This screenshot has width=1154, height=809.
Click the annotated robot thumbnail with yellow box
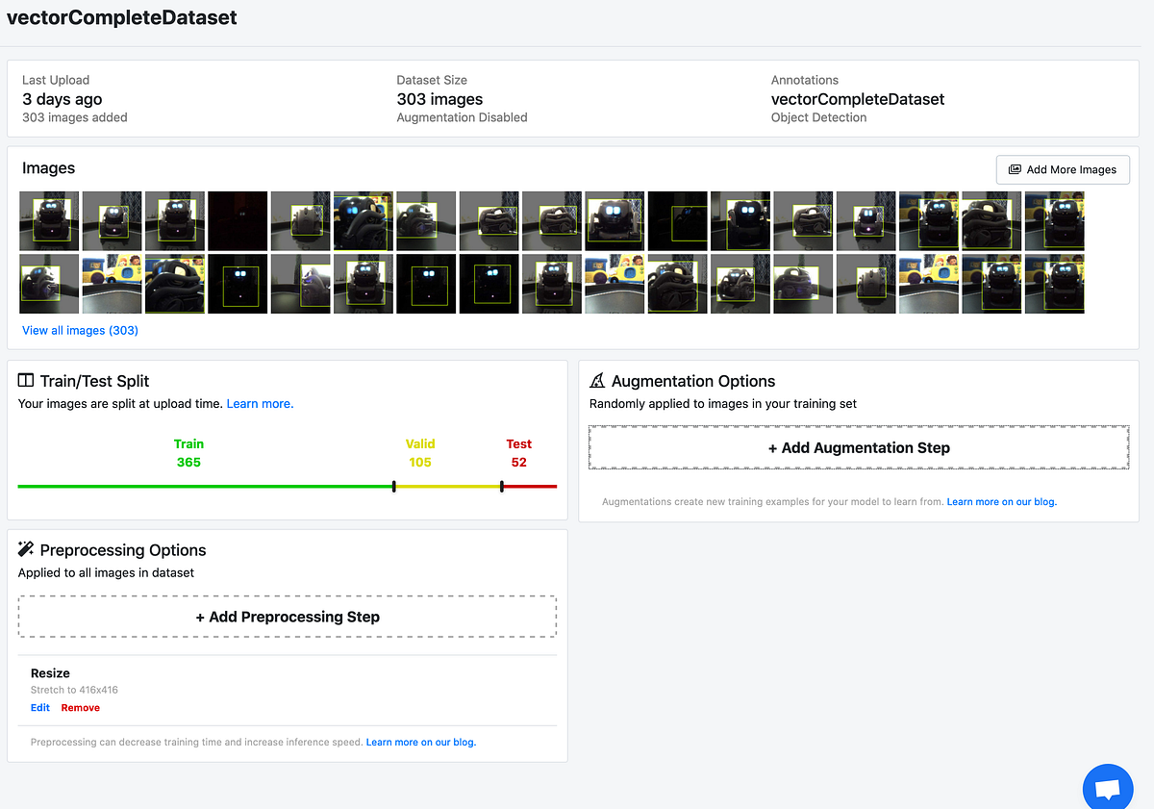pos(174,220)
